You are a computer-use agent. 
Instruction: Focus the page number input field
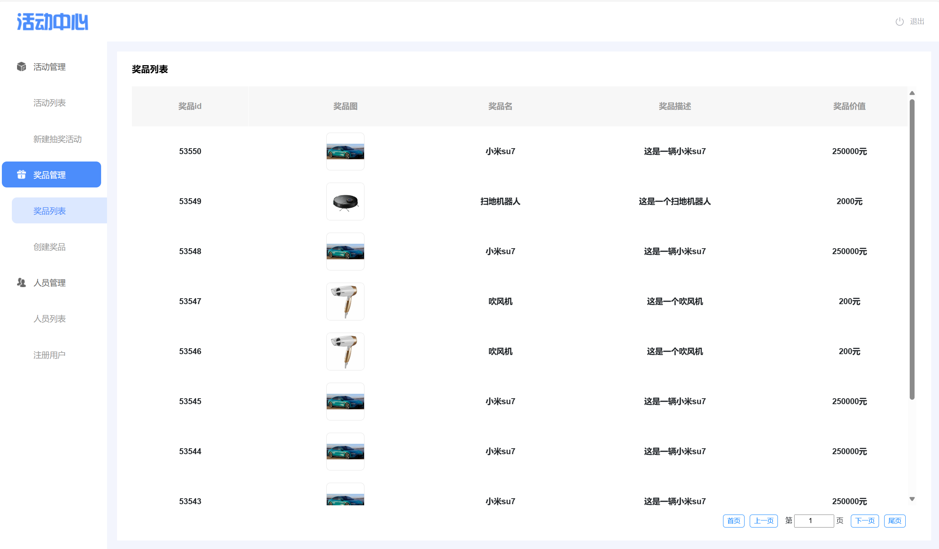[x=814, y=521]
